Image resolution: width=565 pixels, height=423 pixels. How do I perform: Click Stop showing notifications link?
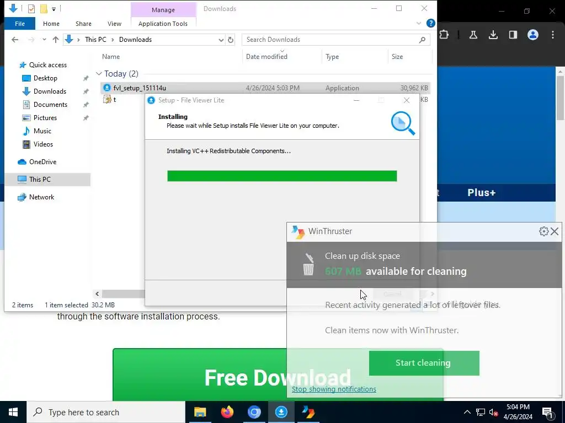(x=334, y=389)
